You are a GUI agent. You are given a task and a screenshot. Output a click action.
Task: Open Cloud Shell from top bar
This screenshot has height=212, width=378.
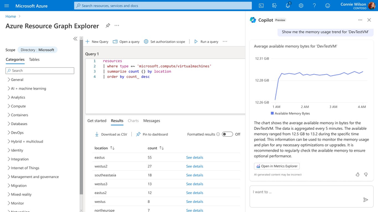pyautogui.click(x=261, y=6)
